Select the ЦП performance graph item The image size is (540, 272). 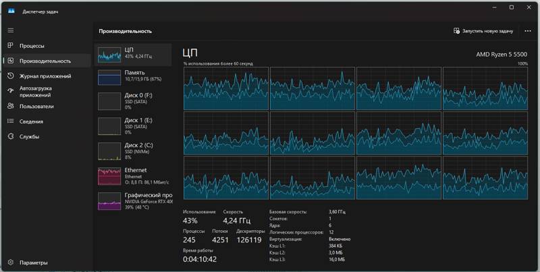(x=133, y=54)
